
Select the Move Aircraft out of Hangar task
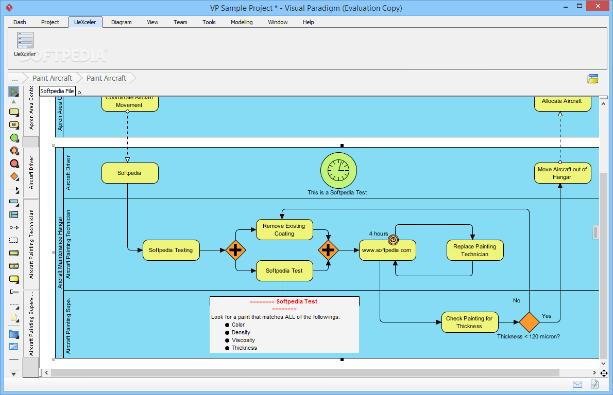(563, 173)
